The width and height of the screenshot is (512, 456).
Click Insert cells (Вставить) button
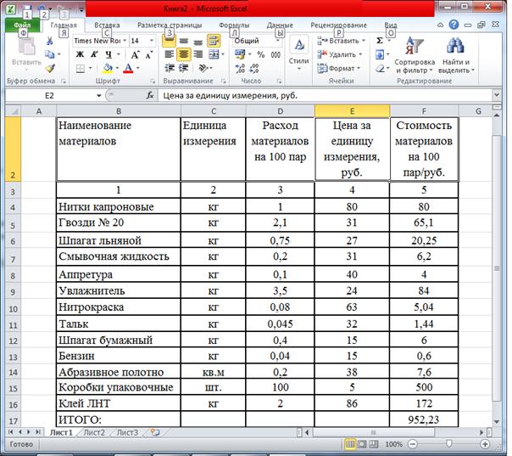click(x=342, y=41)
